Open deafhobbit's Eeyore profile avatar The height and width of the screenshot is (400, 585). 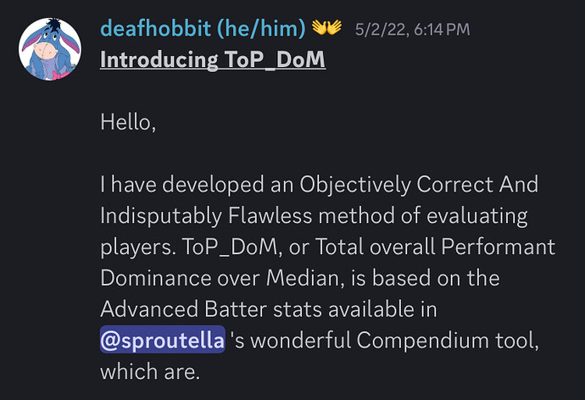(50, 49)
